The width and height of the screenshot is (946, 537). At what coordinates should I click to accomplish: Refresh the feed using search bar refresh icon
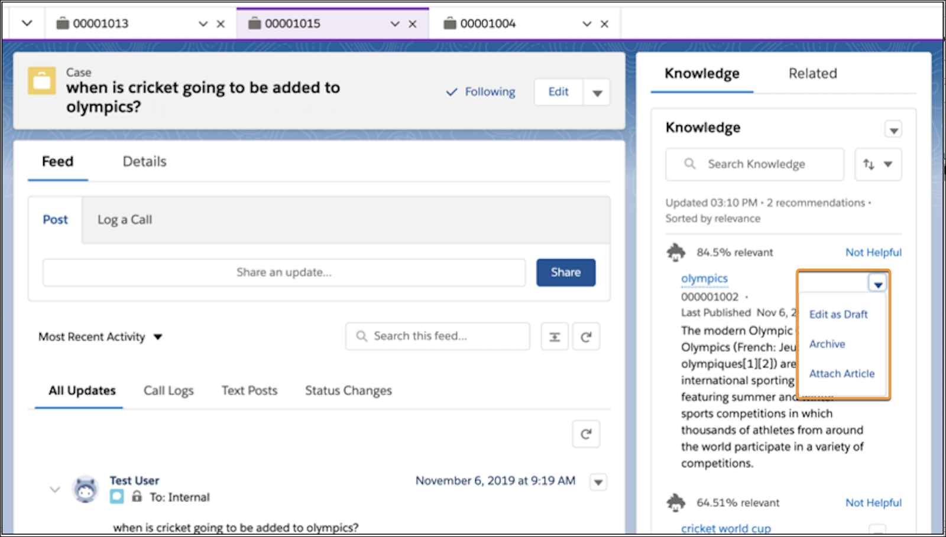point(586,337)
